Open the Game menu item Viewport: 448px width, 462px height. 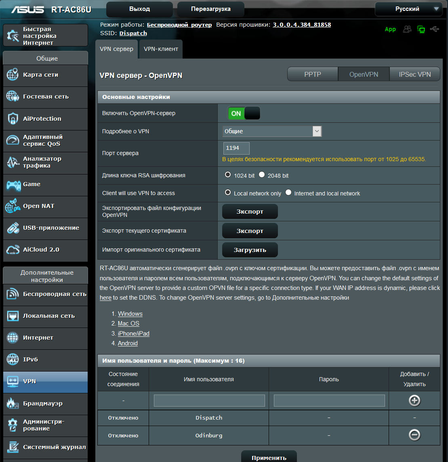[x=45, y=185]
